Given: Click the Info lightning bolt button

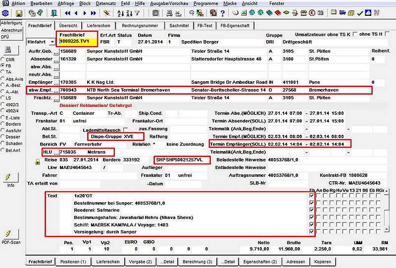Looking at the screenshot, I should [10, 177].
